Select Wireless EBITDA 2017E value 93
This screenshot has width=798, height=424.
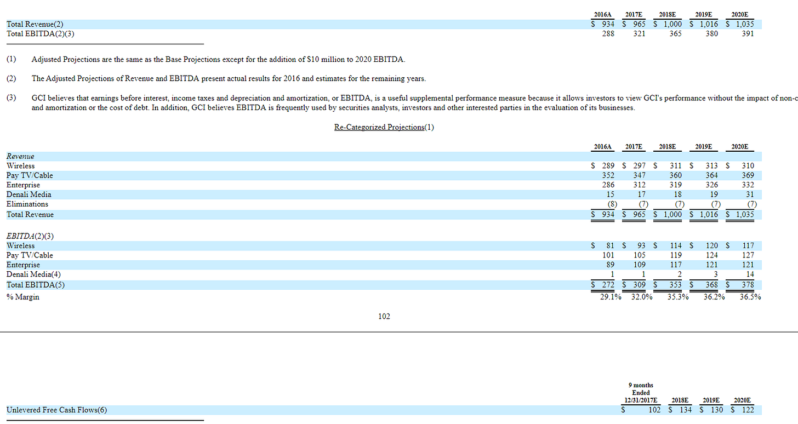click(641, 245)
